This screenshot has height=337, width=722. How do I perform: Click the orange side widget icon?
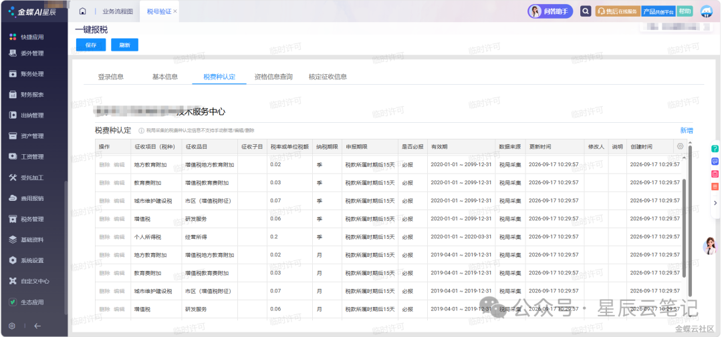(715, 186)
